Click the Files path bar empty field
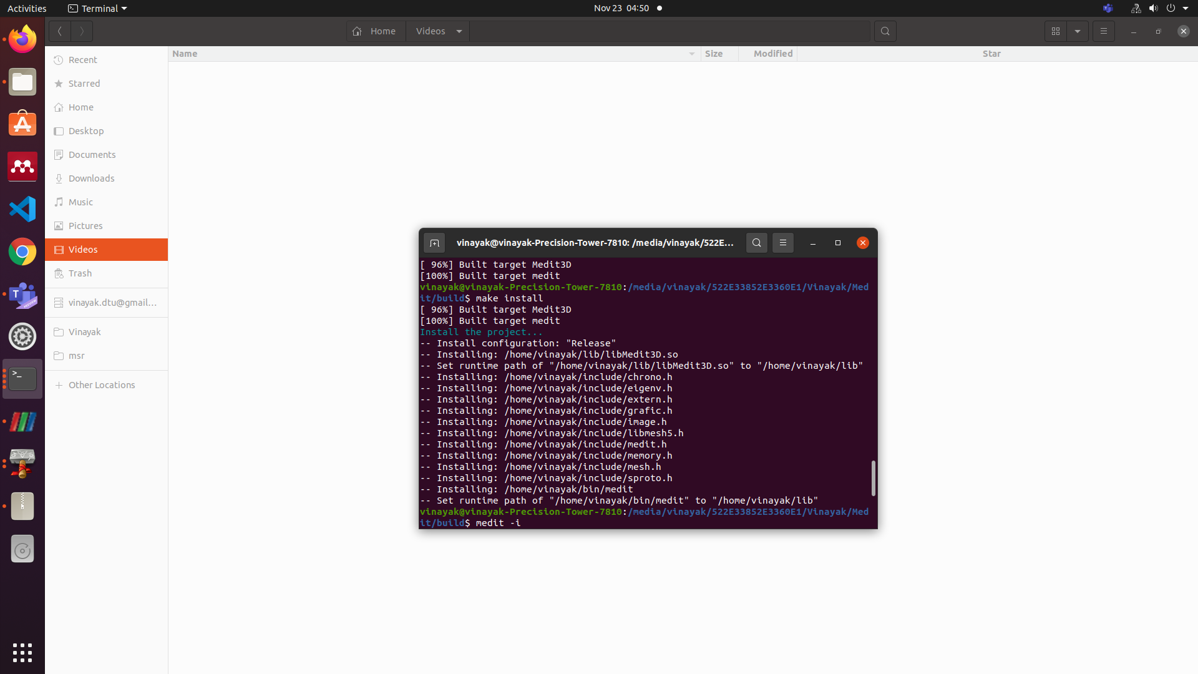1198x674 pixels. (670, 31)
